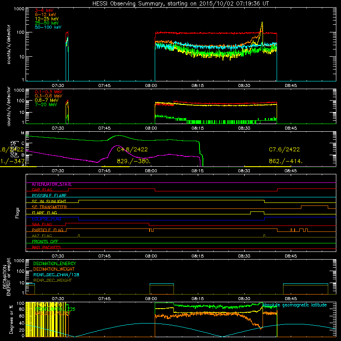
Task: Click the C4.8/2422 flare annotation
Action: coord(132,150)
